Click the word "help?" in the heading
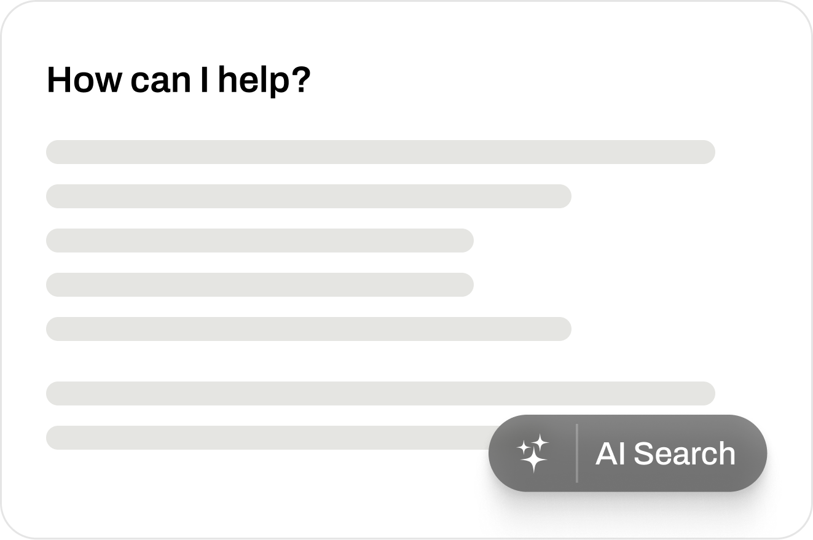 click(x=264, y=80)
